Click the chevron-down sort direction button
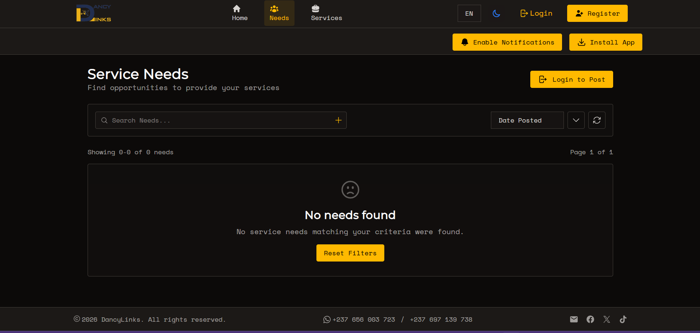700x333 pixels. coord(576,120)
